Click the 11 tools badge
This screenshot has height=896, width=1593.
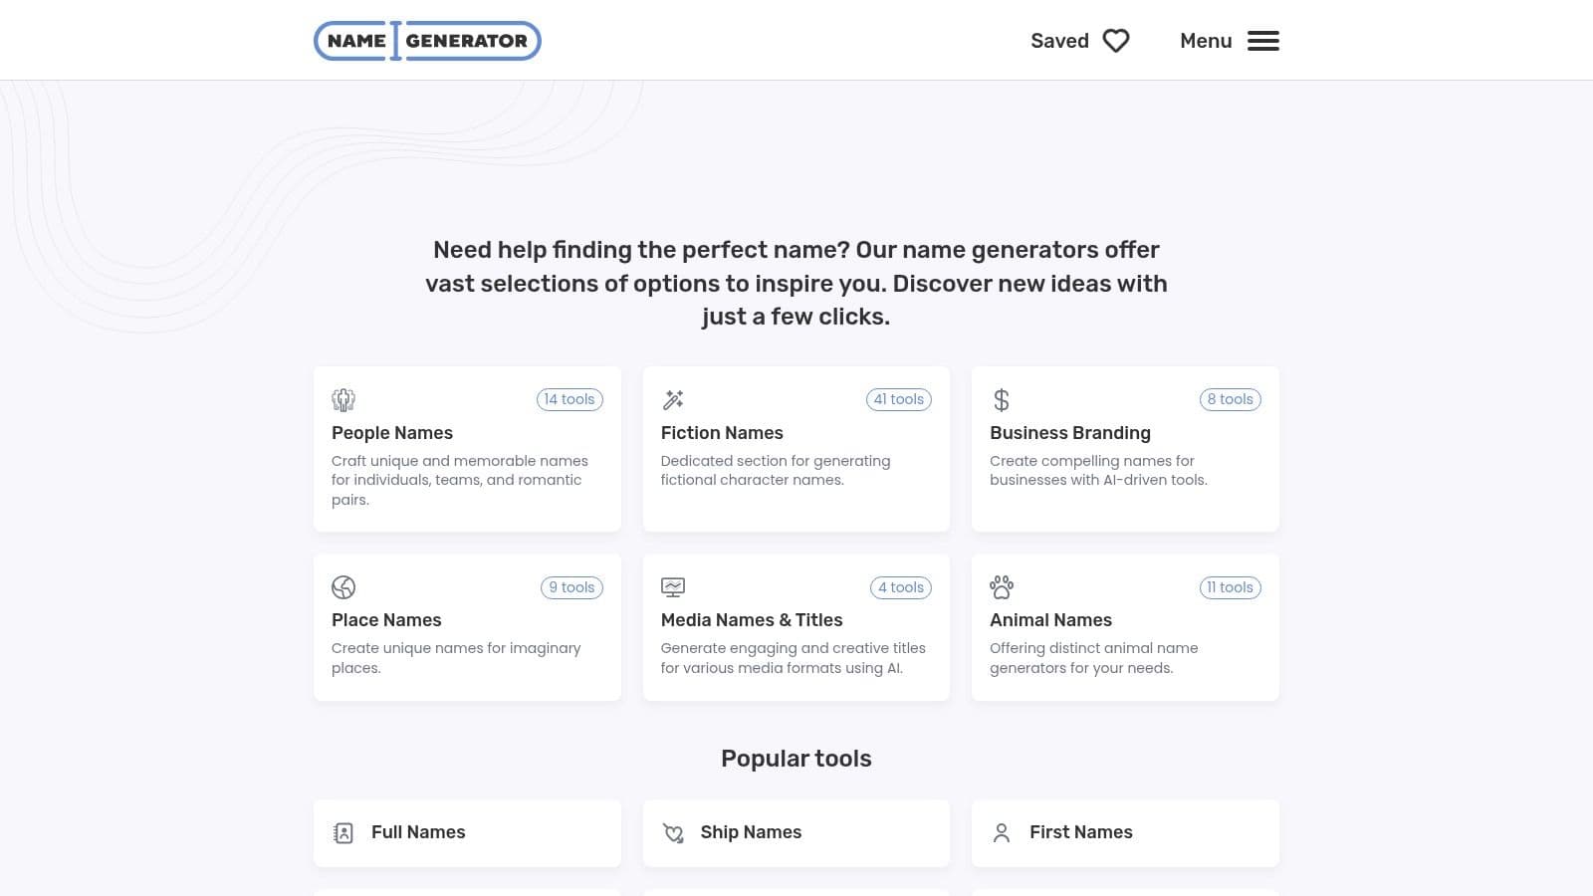1231,587
